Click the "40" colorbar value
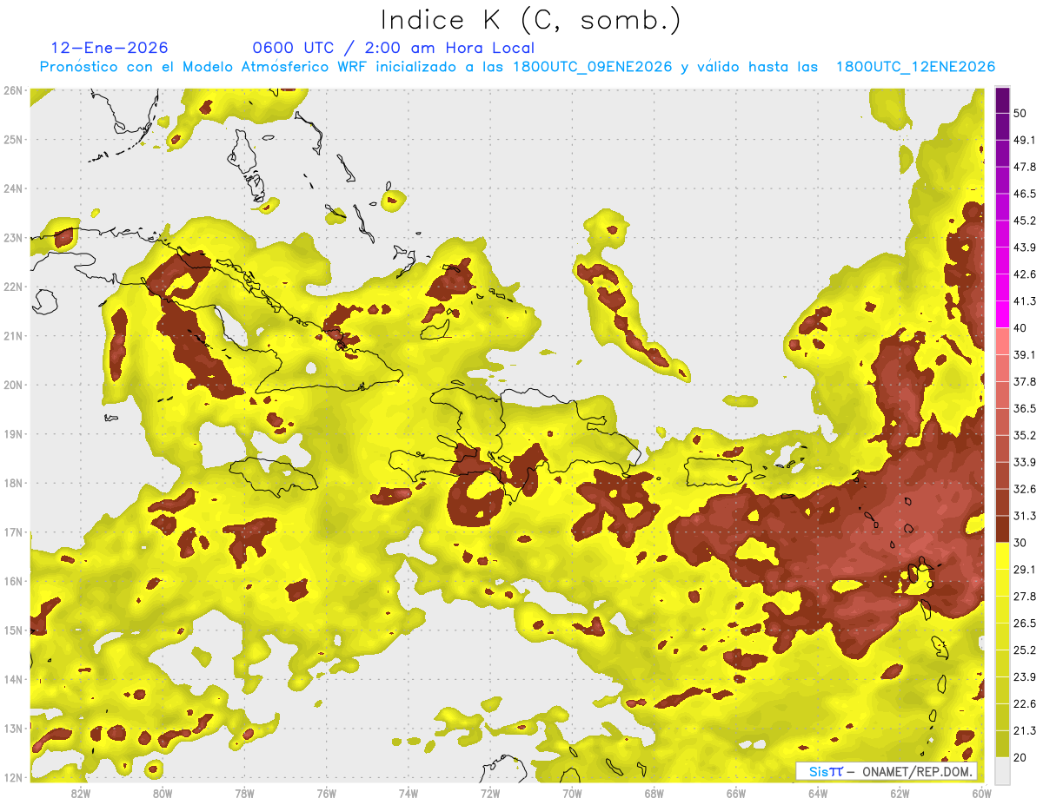This screenshot has width=1043, height=805. coord(1020,328)
